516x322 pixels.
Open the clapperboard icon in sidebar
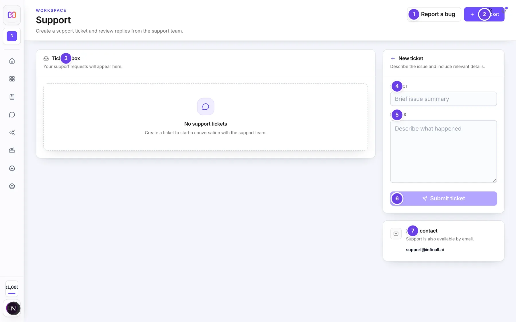pyautogui.click(x=12, y=151)
